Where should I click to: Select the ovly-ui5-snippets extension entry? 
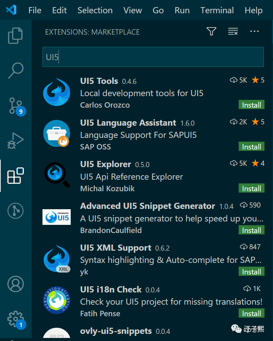(x=153, y=332)
